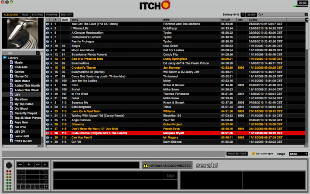The height and width of the screenshot is (194, 310).
Task: Click the search magnifier icon
Action: point(260,14)
